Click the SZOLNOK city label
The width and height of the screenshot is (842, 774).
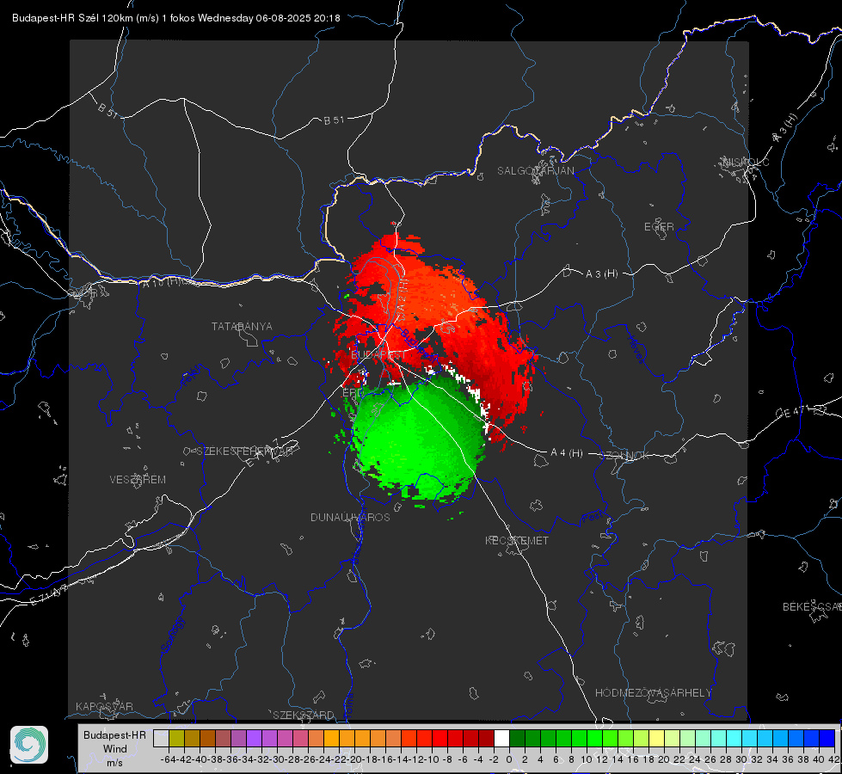pyautogui.click(x=624, y=455)
